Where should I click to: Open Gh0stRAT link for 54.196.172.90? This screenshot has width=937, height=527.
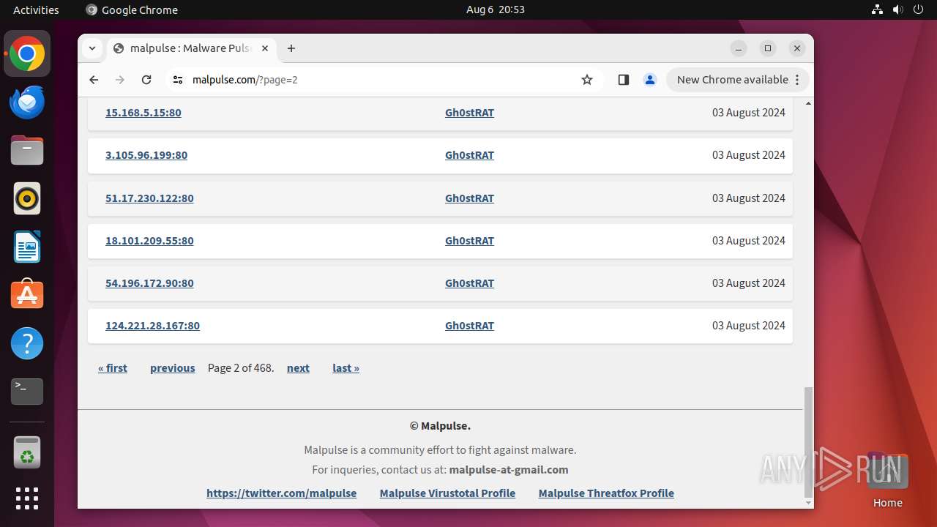[469, 283]
